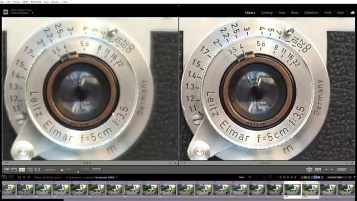Image resolution: width=357 pixels, height=201 pixels.
Task: Open the Metadata menu in menu bar
Action: pos(36,2)
